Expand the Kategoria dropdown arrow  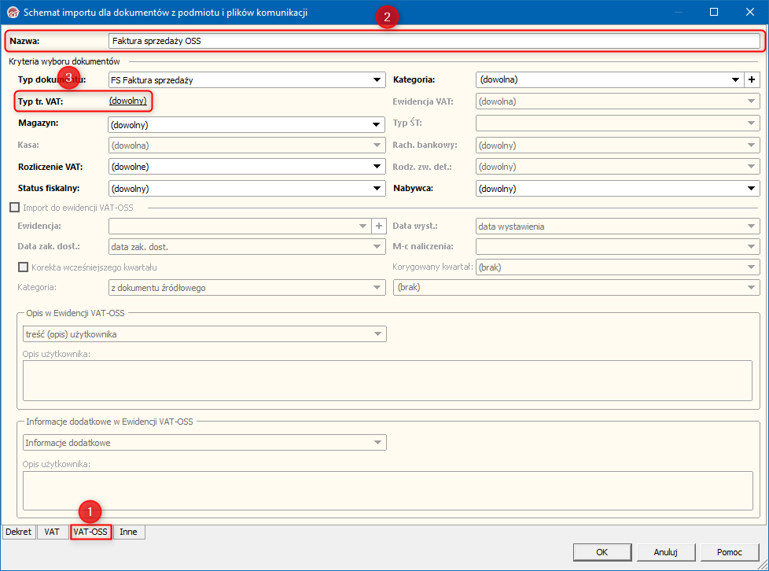(x=735, y=79)
